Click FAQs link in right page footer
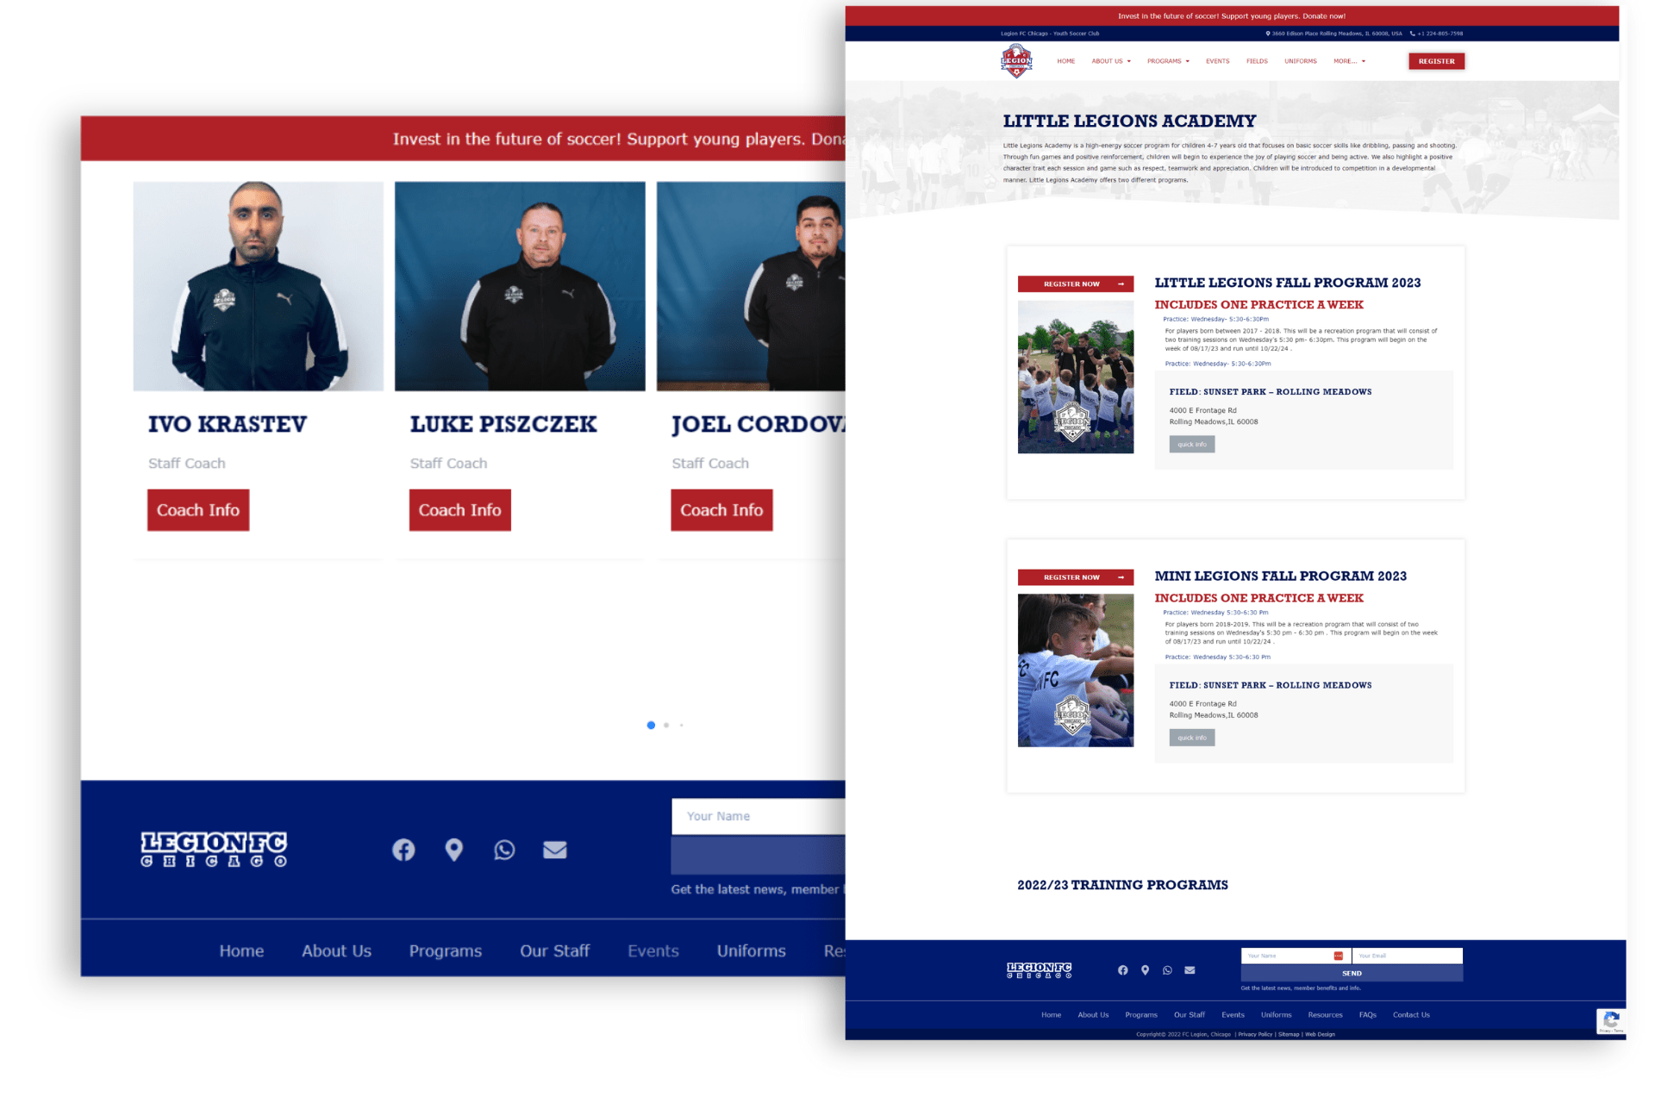The height and width of the screenshot is (1103, 1655). pos(1367,1015)
